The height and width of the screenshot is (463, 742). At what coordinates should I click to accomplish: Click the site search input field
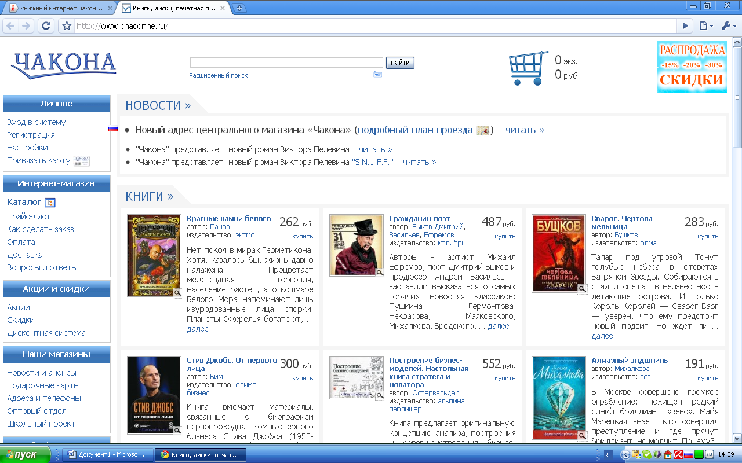click(286, 63)
